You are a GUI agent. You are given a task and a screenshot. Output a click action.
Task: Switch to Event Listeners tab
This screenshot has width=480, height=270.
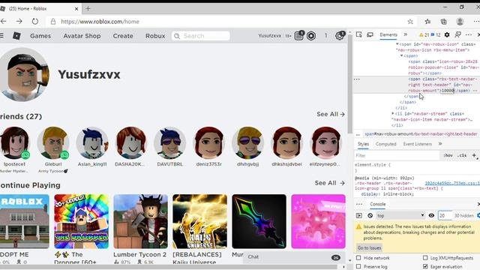click(x=418, y=144)
